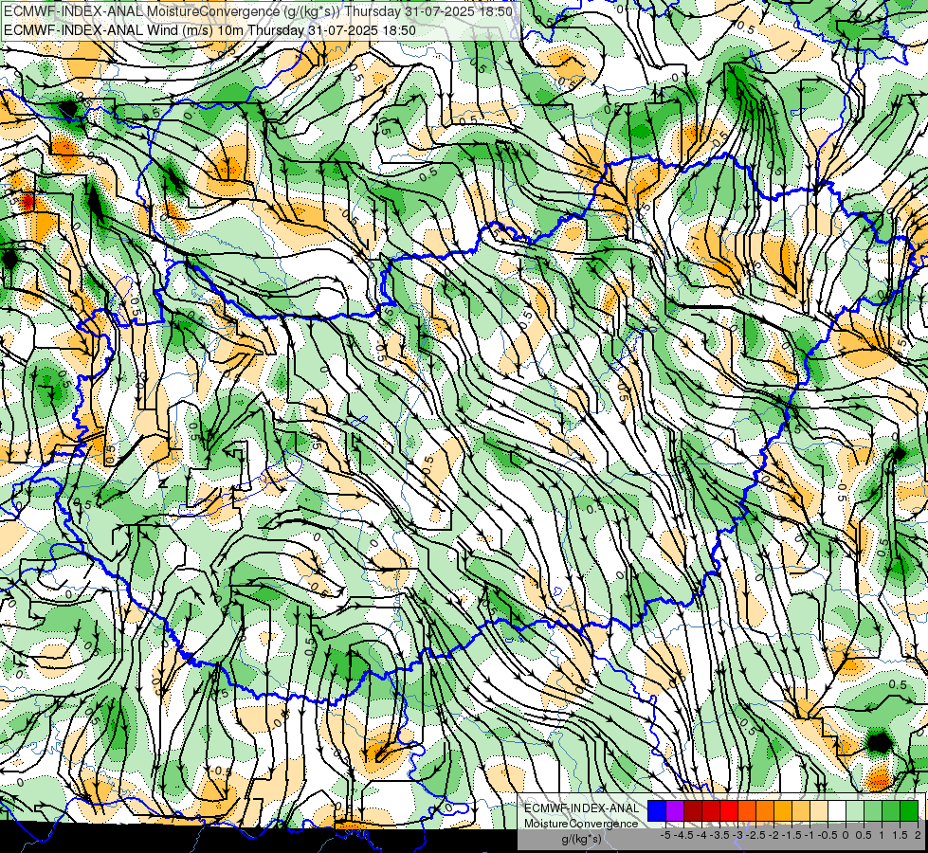Viewport: 928px width, 853px height.
Task: Choose the amber swatch above -1.5
Action: (783, 811)
